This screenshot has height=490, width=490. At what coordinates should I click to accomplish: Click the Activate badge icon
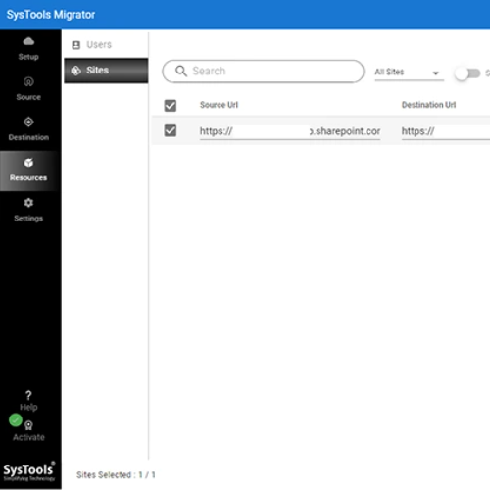[28, 425]
